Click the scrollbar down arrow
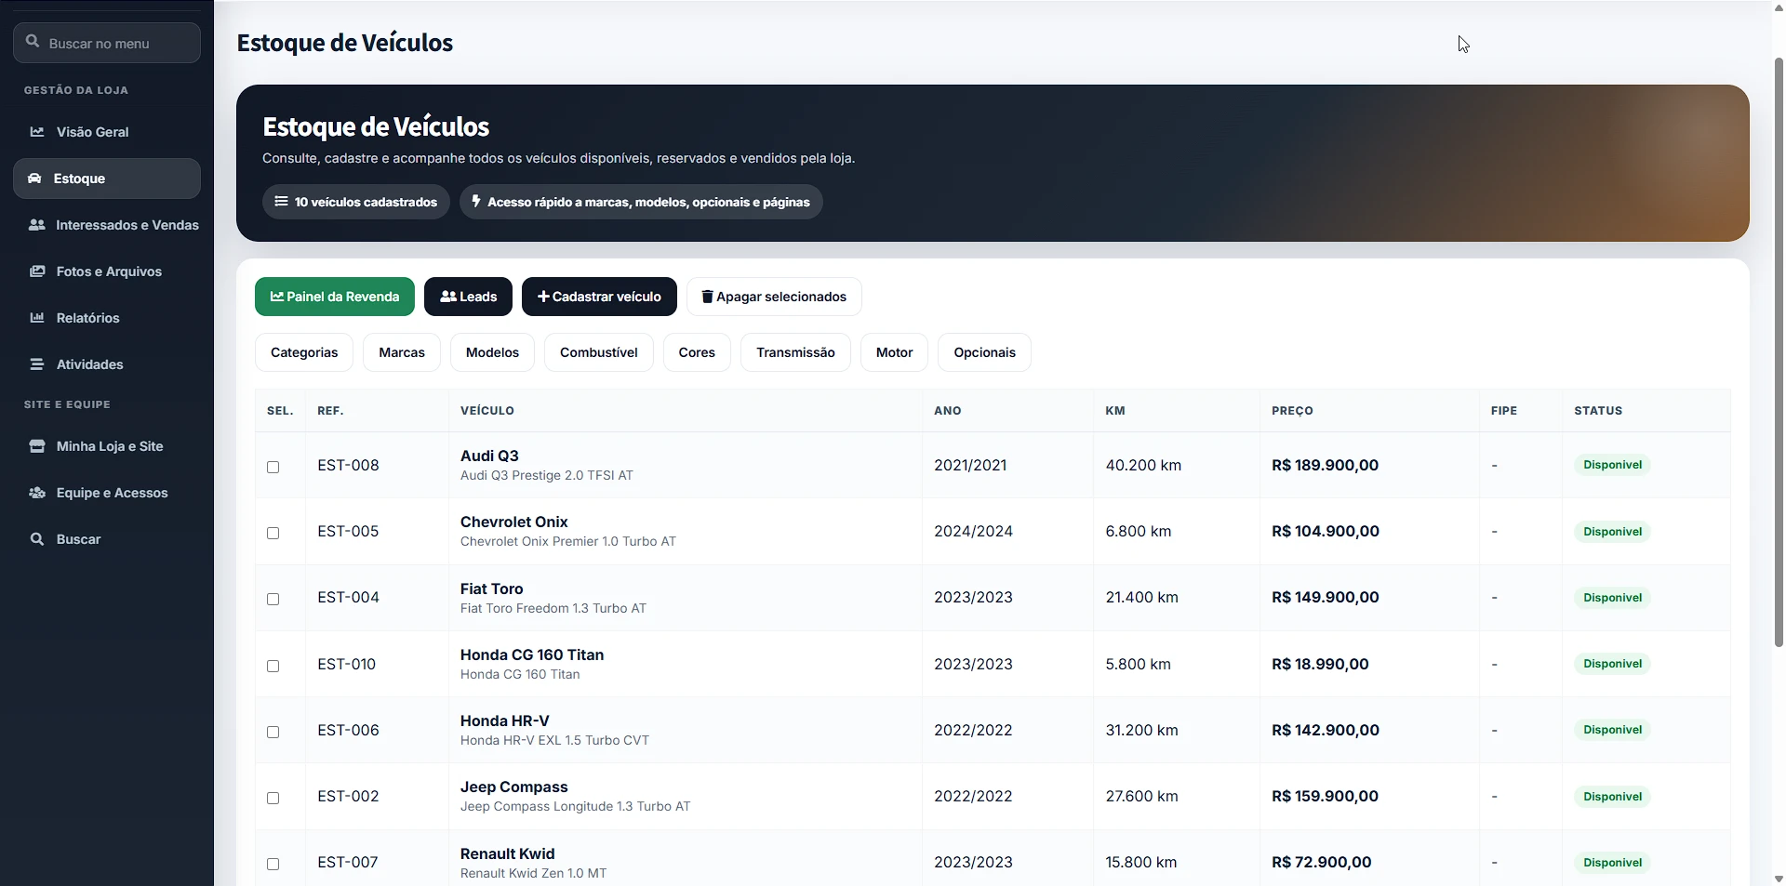The width and height of the screenshot is (1786, 886). (x=1779, y=878)
